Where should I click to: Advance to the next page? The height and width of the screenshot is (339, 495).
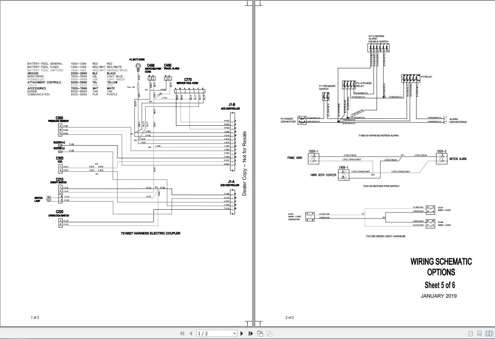click(x=242, y=333)
